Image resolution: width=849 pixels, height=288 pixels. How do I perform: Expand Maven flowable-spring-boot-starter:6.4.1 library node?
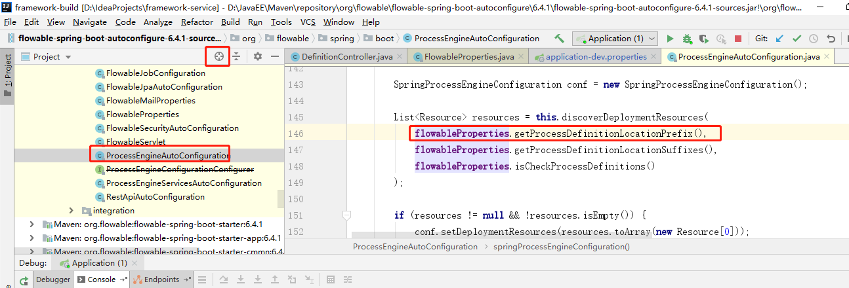point(32,225)
